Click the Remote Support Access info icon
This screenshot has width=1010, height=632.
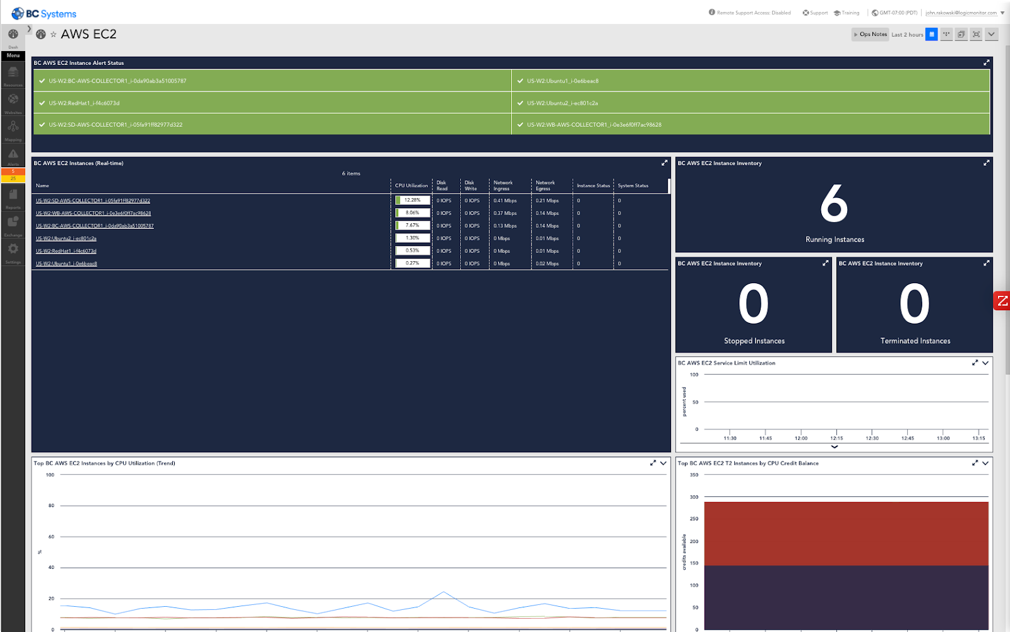click(712, 12)
